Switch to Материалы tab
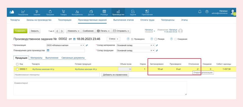The image size is (243, 107). [36, 58]
